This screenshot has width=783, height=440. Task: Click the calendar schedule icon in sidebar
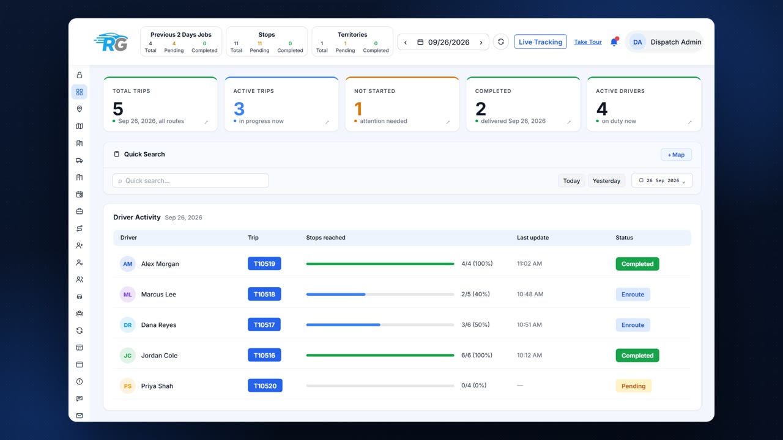click(79, 194)
